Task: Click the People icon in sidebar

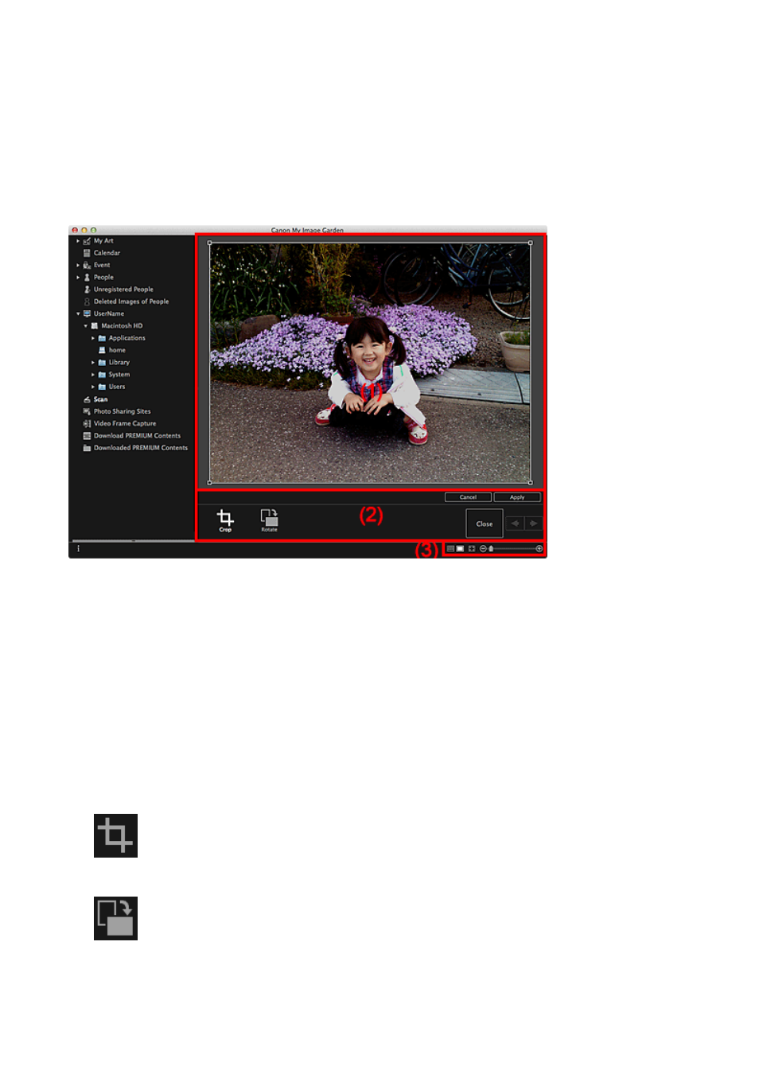Action: (x=87, y=277)
